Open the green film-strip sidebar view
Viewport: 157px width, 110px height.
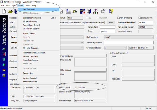pos(4,59)
